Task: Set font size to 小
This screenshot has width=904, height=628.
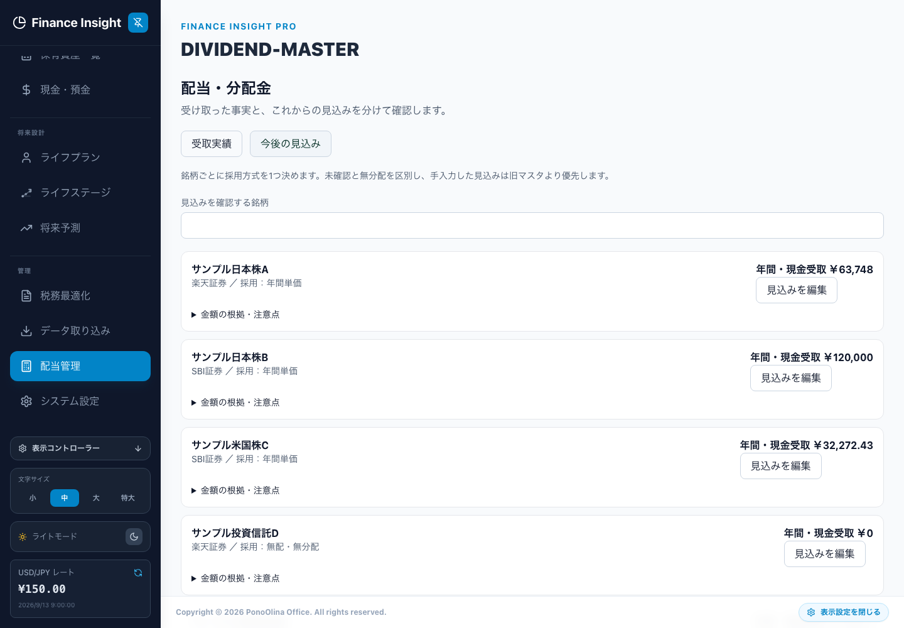Action: (33, 498)
